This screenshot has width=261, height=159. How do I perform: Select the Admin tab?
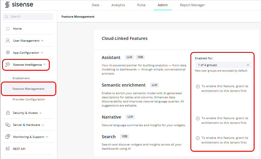tap(163, 5)
